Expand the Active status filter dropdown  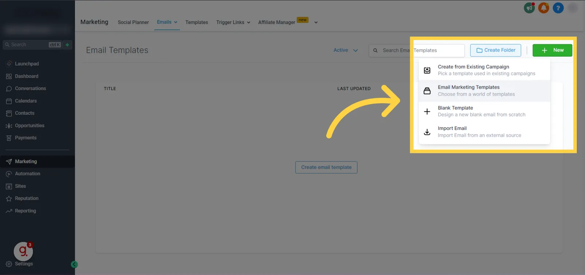click(x=346, y=50)
